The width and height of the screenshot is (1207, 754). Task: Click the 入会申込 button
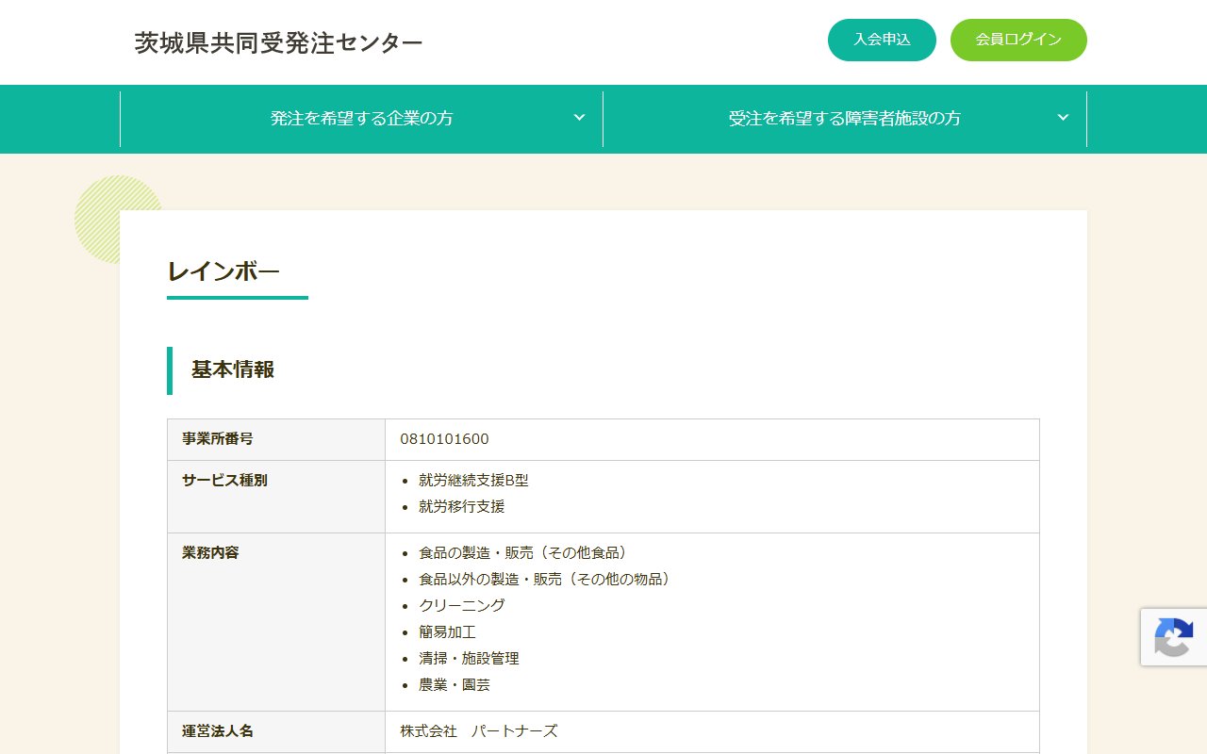click(x=882, y=40)
